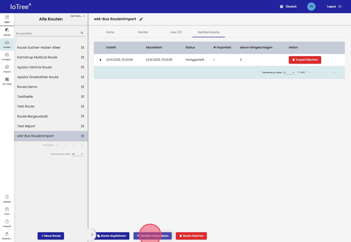Open the Geräte sidebar icon
The width and height of the screenshot is (351, 242).
7,32
